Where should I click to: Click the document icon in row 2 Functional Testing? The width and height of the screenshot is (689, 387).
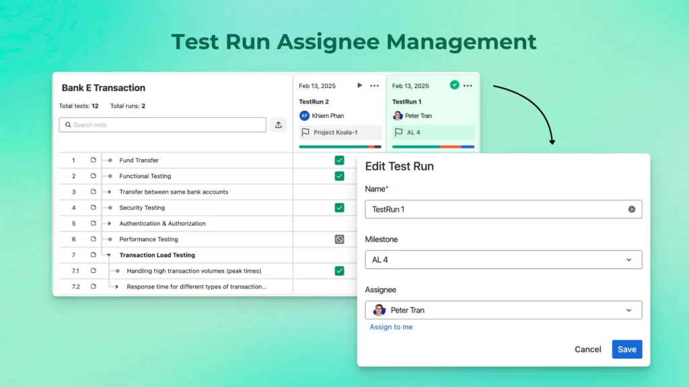pyautogui.click(x=93, y=176)
